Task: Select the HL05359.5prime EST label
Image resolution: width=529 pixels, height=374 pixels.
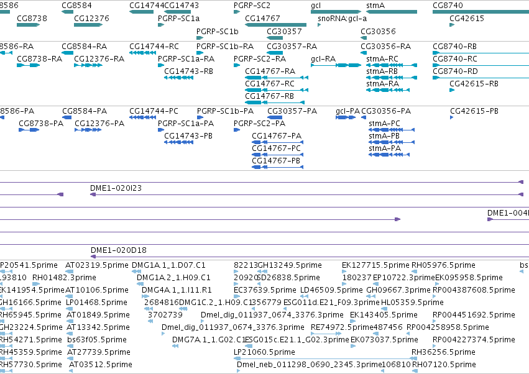Action: click(x=412, y=303)
